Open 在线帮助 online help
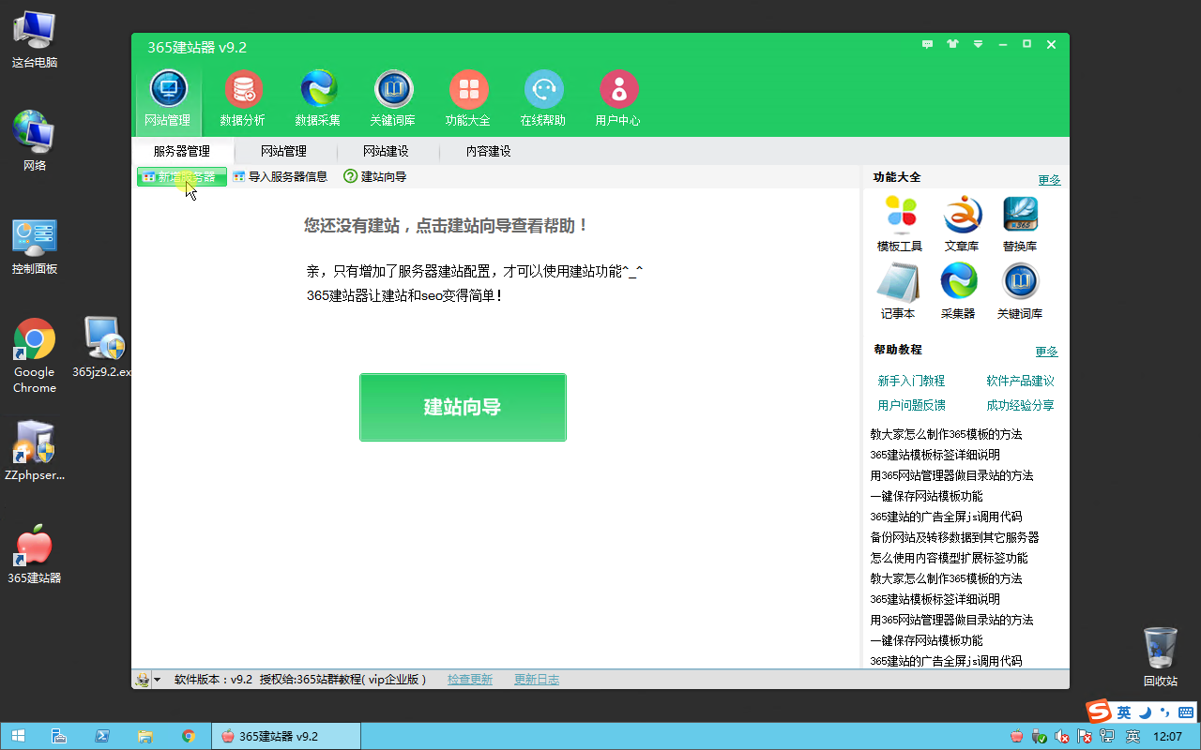 pyautogui.click(x=543, y=98)
